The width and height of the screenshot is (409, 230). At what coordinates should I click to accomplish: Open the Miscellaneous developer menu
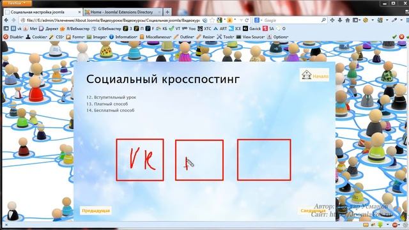(x=155, y=37)
